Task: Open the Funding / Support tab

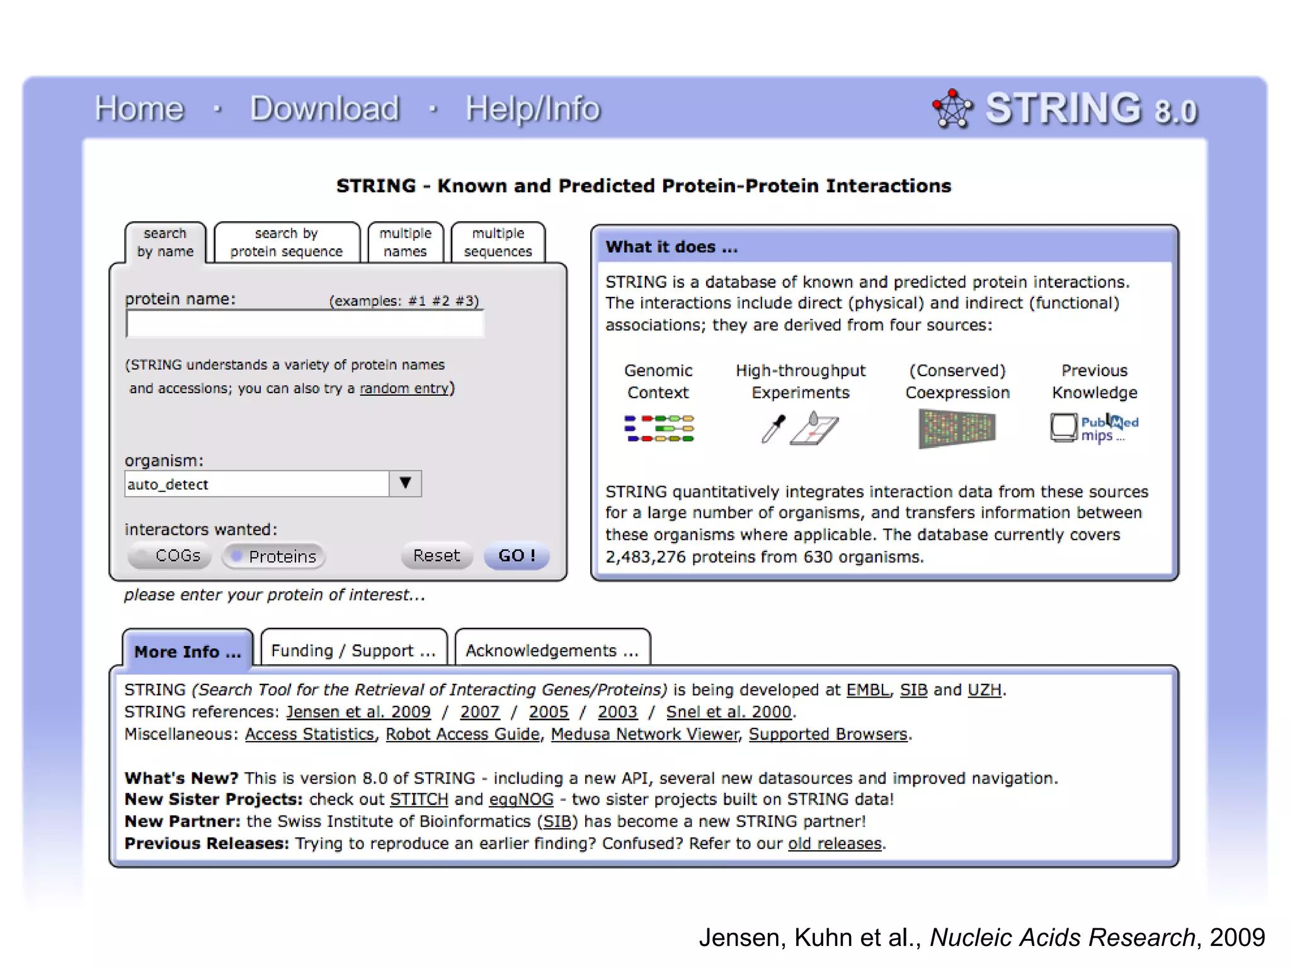Action: 353,650
